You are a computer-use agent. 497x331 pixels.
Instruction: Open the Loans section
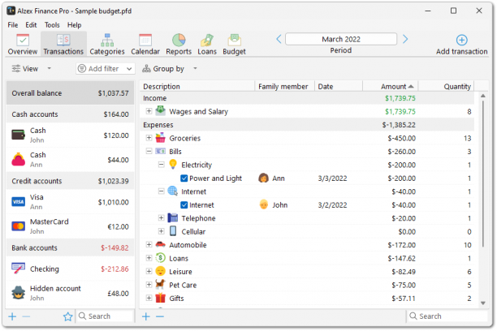(x=207, y=45)
